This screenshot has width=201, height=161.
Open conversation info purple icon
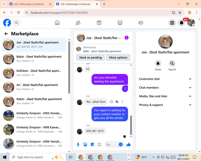point(127,38)
